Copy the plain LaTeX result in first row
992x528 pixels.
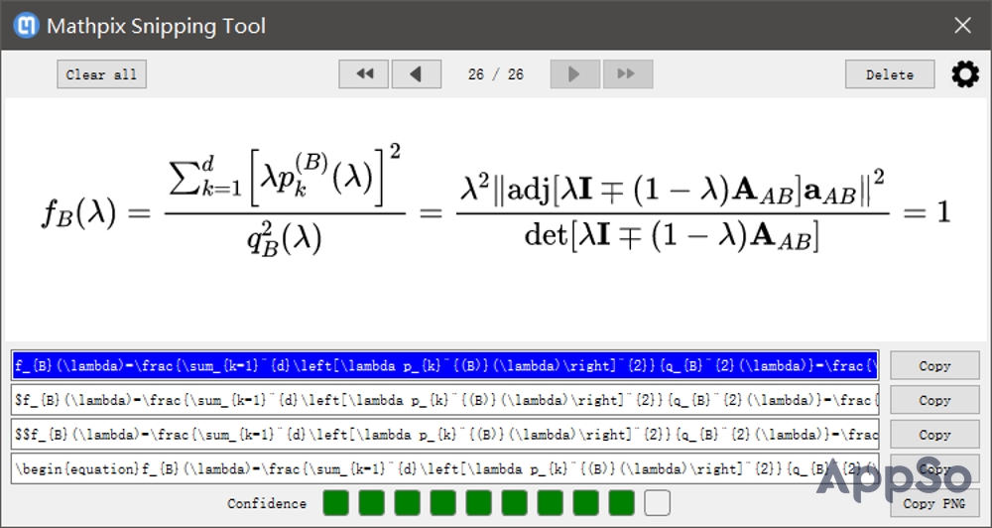[x=934, y=366]
